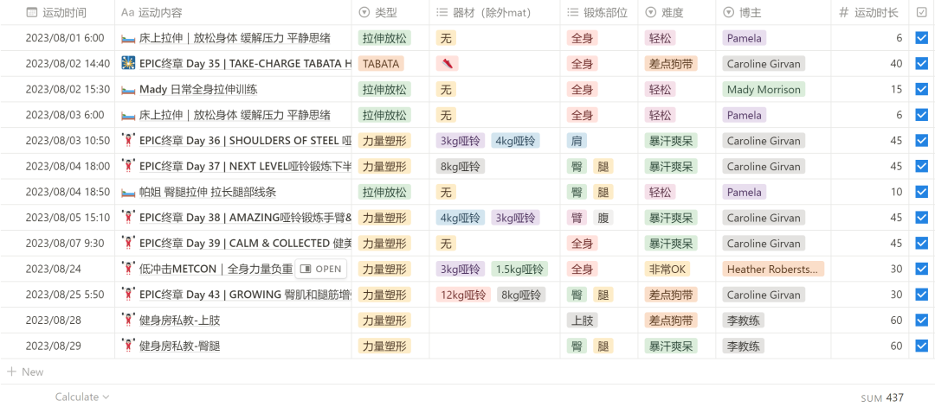
Task: Open the 运动时长 column header menu
Action: (870, 12)
